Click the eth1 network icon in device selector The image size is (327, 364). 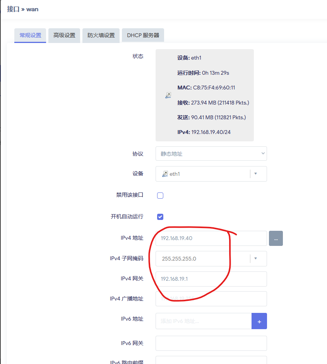coord(165,174)
